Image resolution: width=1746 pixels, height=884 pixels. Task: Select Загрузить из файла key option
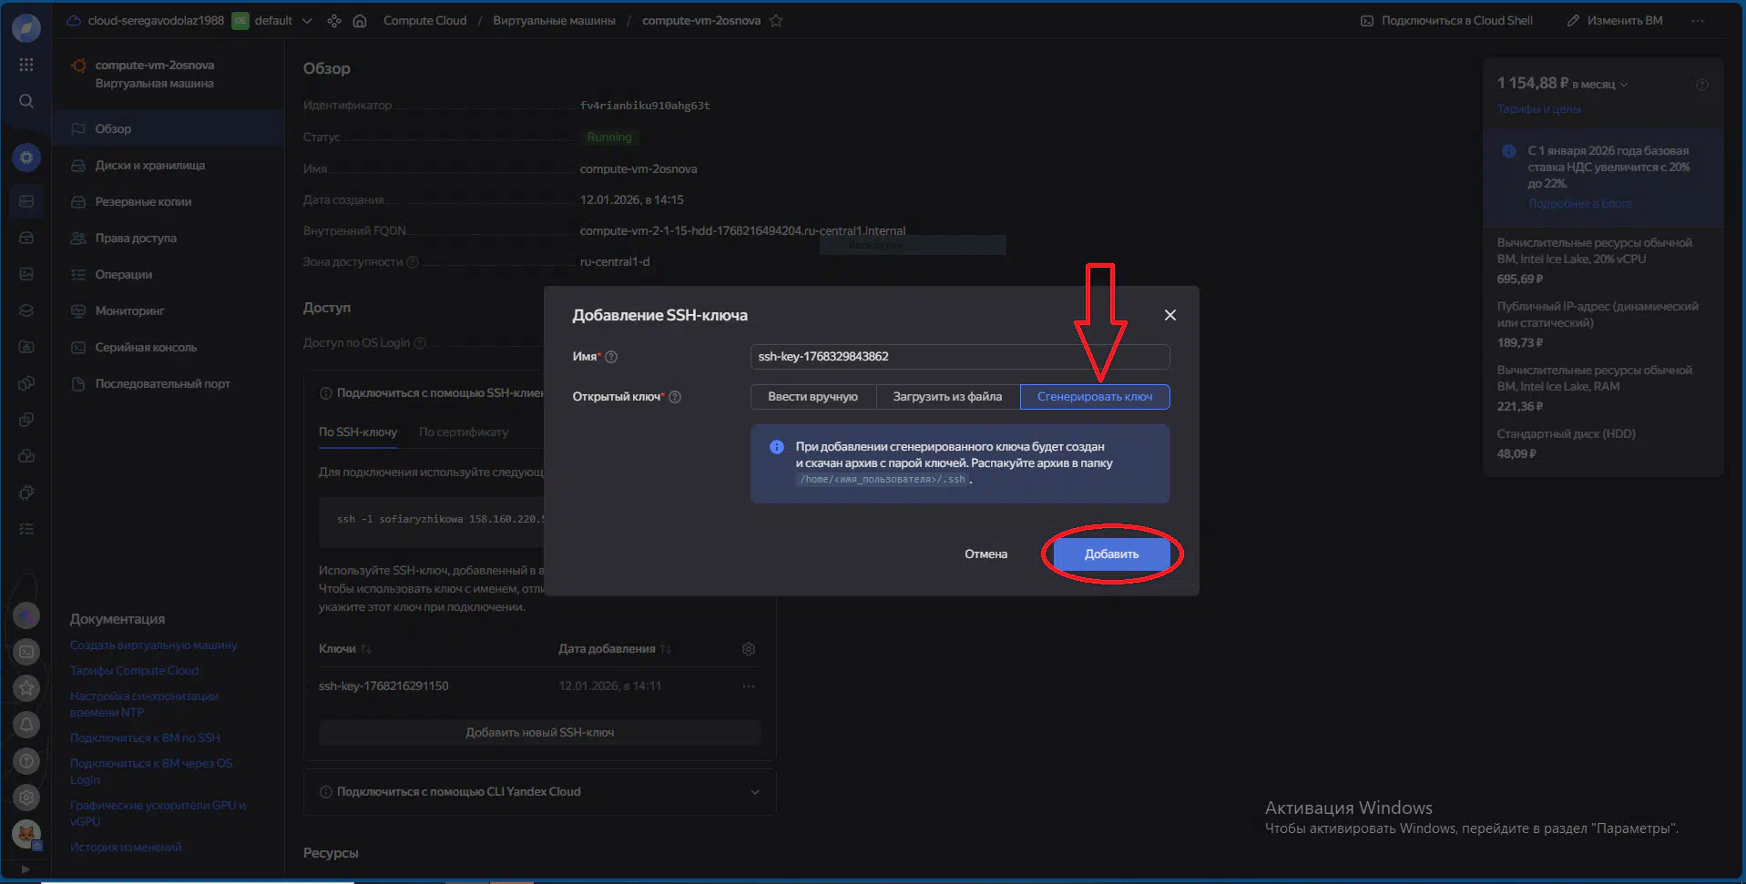coord(947,397)
